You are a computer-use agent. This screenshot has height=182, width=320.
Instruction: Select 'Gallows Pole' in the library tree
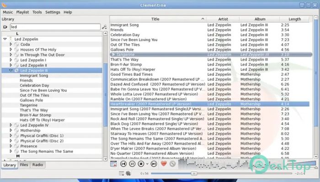coord(32,100)
